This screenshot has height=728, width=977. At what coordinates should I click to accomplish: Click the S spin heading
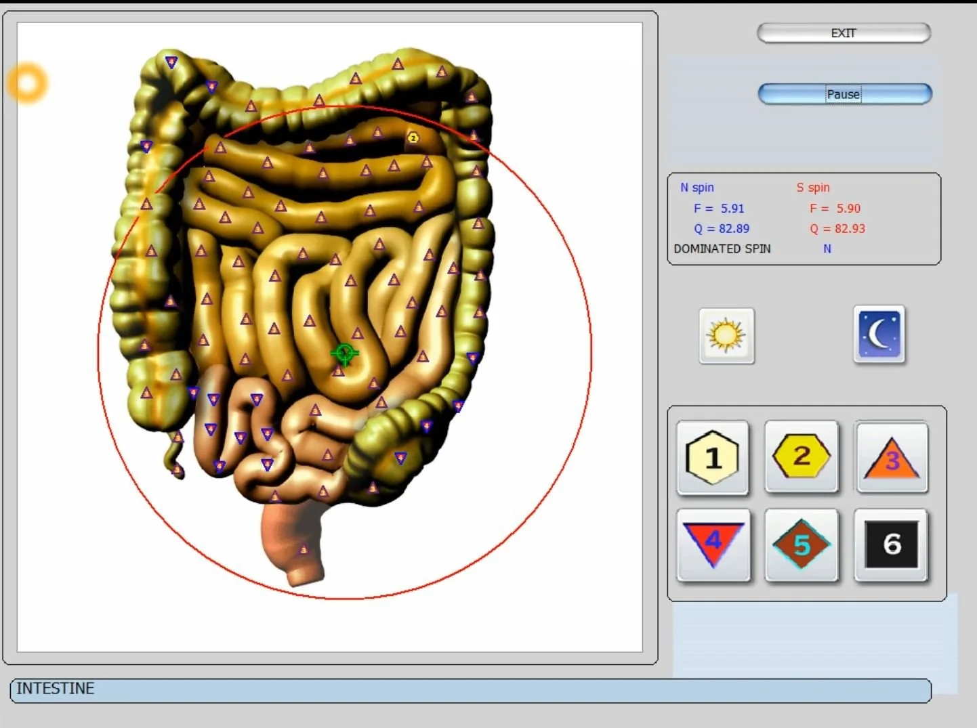point(813,188)
